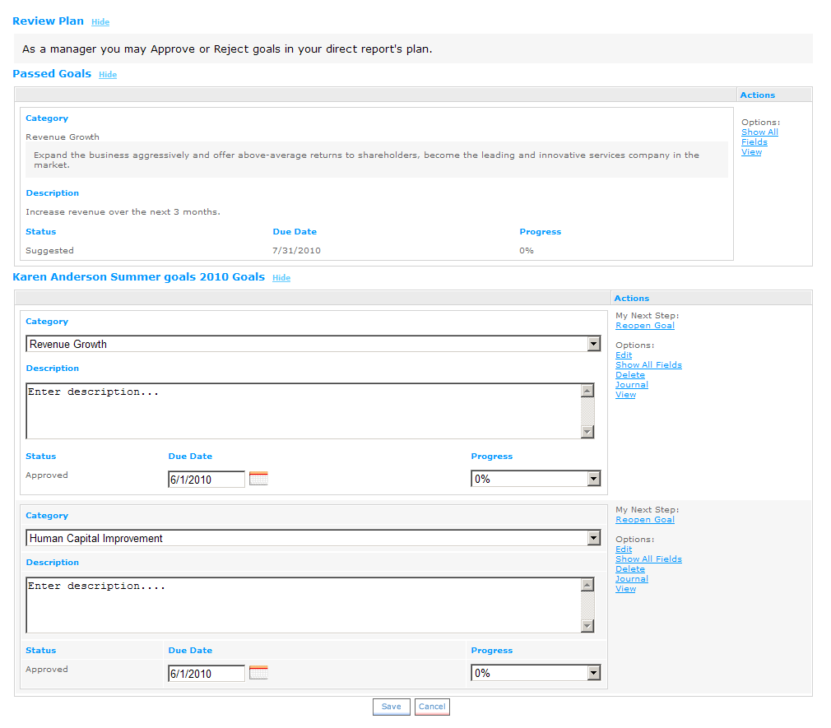Delete the Human Capital Improvement goal

(x=630, y=568)
